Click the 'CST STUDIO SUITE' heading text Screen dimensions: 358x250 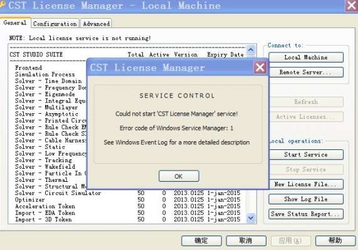tap(36, 54)
